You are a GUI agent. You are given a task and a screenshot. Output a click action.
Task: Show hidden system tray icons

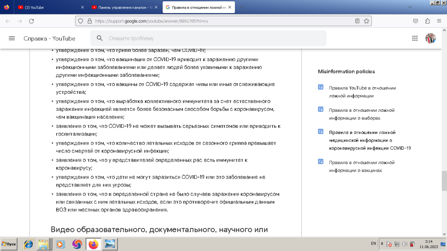382,244
